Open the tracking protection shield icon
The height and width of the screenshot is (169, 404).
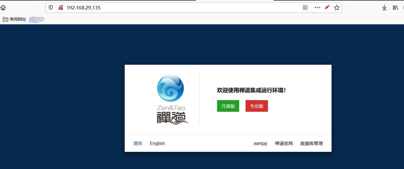51,8
